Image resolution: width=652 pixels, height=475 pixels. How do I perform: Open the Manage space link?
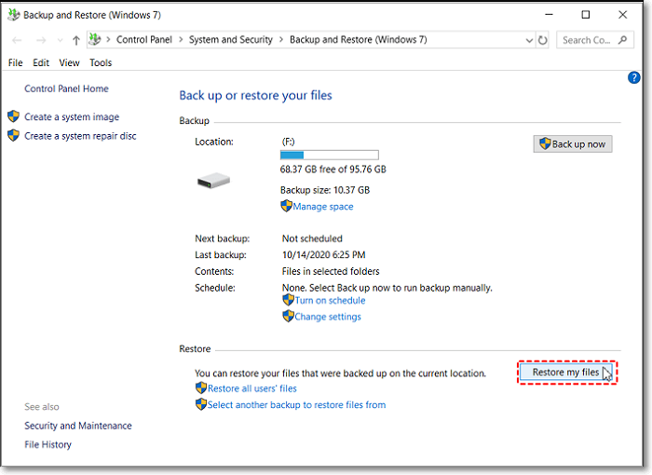(x=322, y=207)
